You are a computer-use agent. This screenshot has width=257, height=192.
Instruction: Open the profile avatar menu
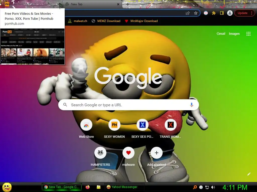click(x=230, y=13)
